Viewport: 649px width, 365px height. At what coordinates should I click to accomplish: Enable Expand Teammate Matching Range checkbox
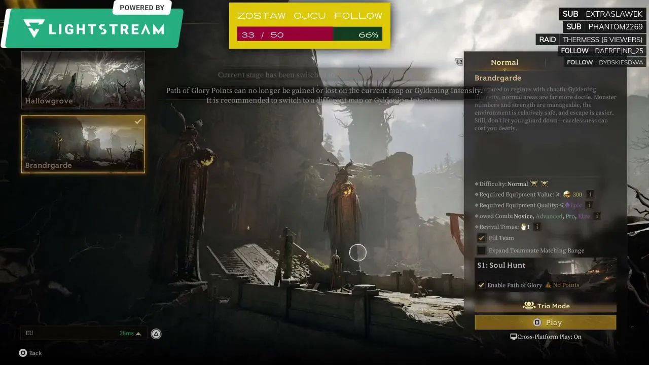(481, 250)
